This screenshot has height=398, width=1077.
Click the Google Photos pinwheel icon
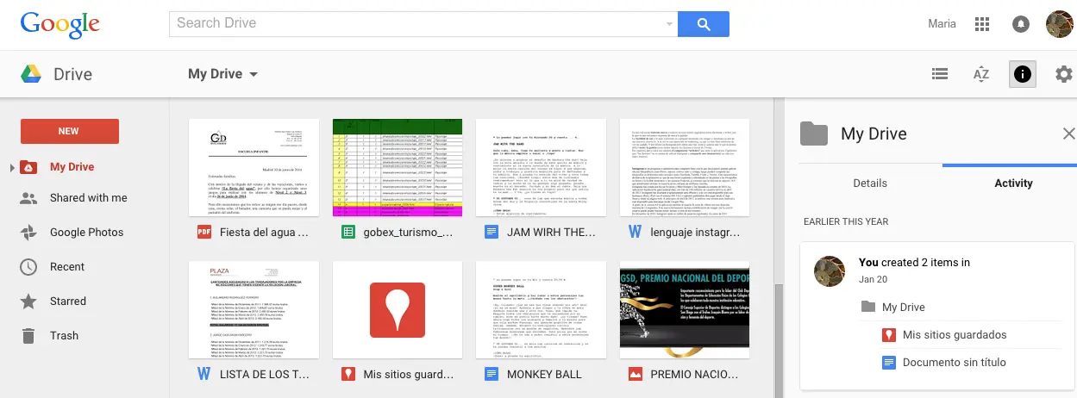pyautogui.click(x=28, y=233)
